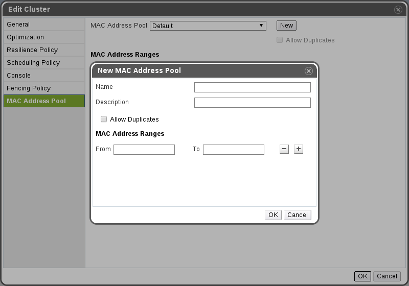Click the plus icon to add MAC range
The height and width of the screenshot is (286, 409).
(x=299, y=149)
